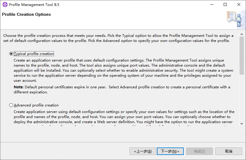This screenshot has height=160, width=246.
Task: Click the introductory instructions paragraph
Action: point(118,38)
